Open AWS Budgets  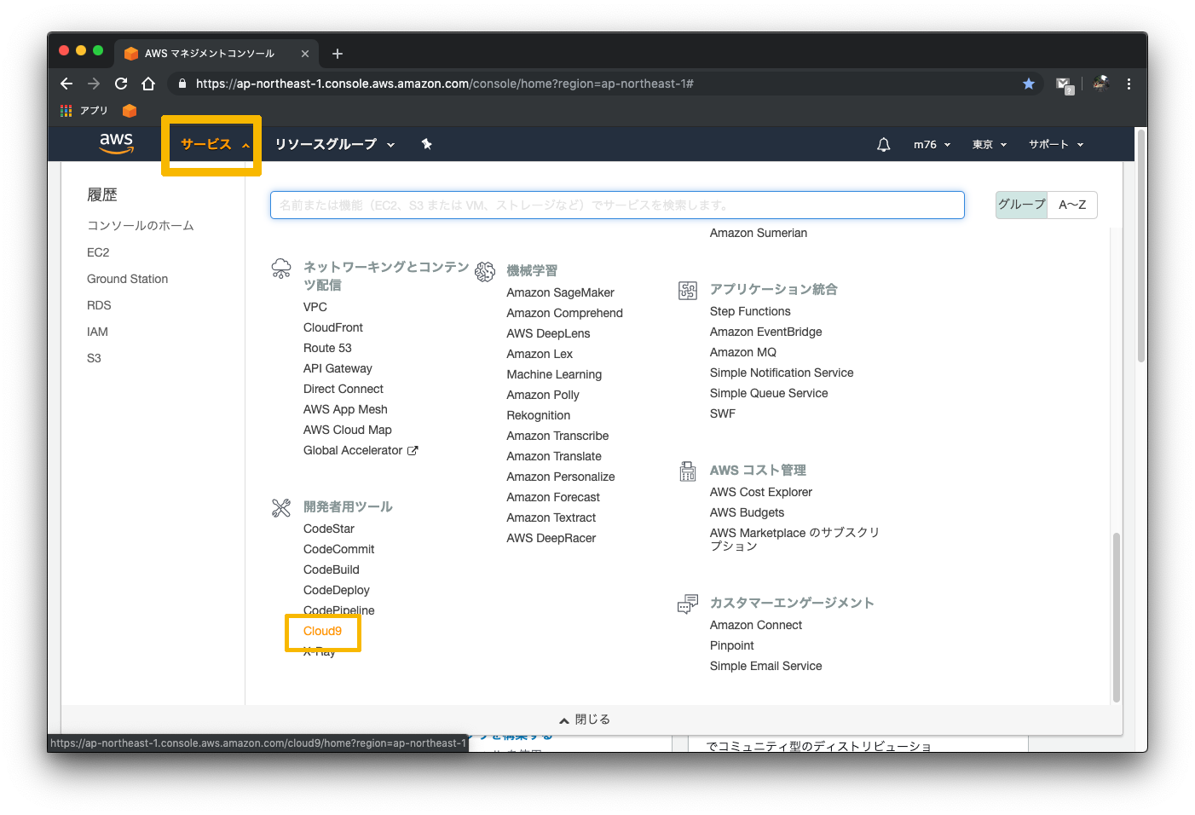pyautogui.click(x=747, y=512)
